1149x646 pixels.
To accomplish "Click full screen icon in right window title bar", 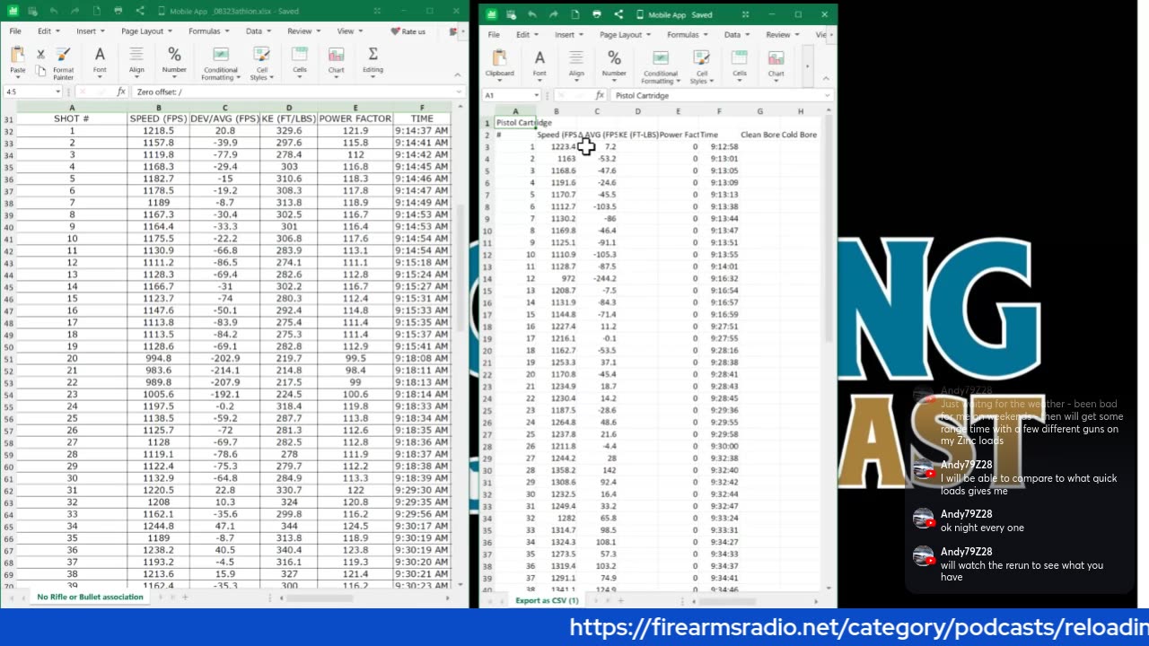I will pos(745,14).
